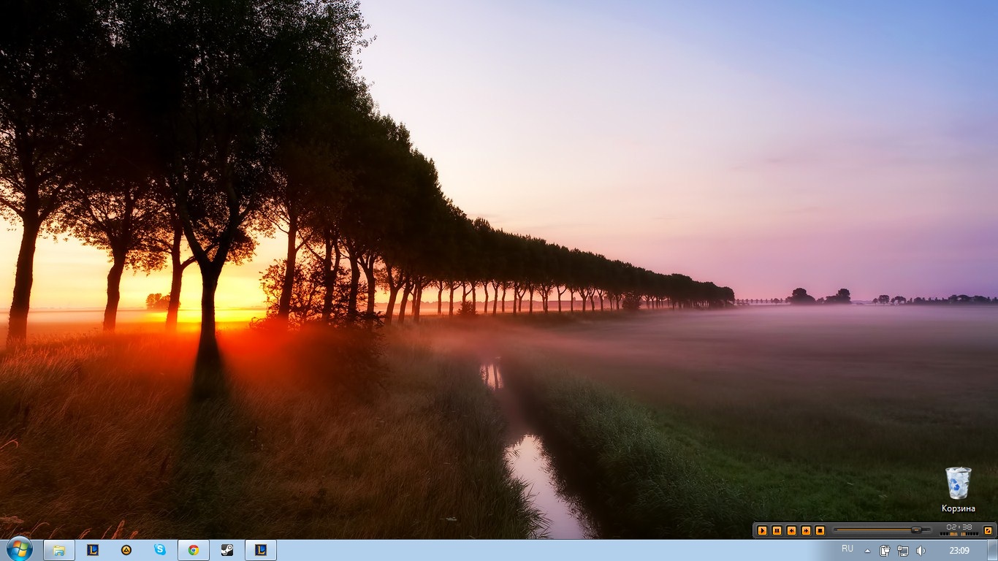The height and width of the screenshot is (561, 998).
Task: Open the RU input language selector
Action: [x=847, y=549]
